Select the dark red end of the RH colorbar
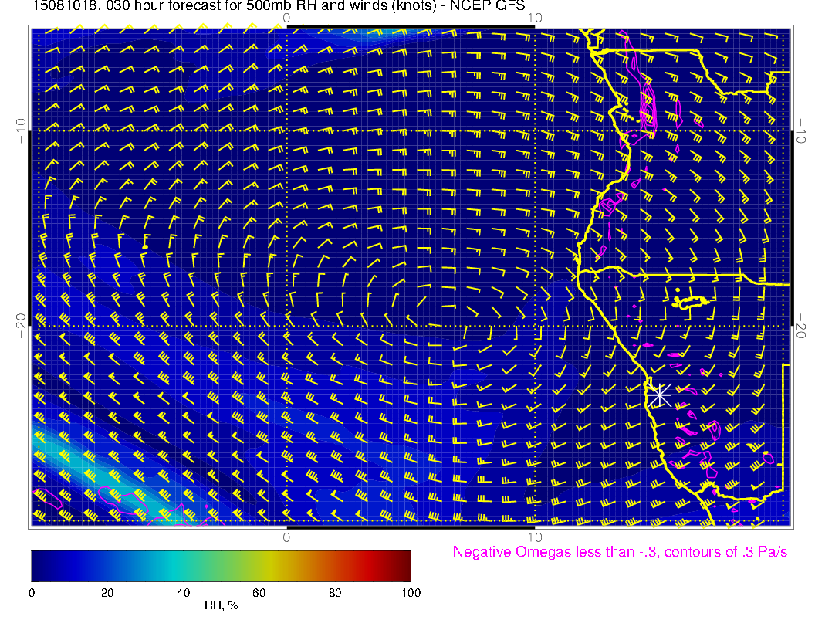The height and width of the screenshot is (630, 815). coord(405,565)
